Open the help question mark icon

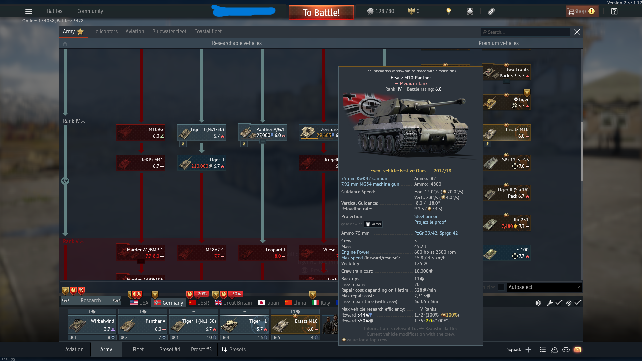[614, 11]
